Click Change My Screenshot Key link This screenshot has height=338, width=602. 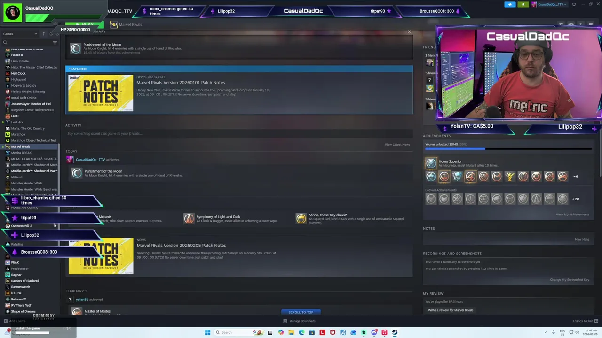coord(570,280)
